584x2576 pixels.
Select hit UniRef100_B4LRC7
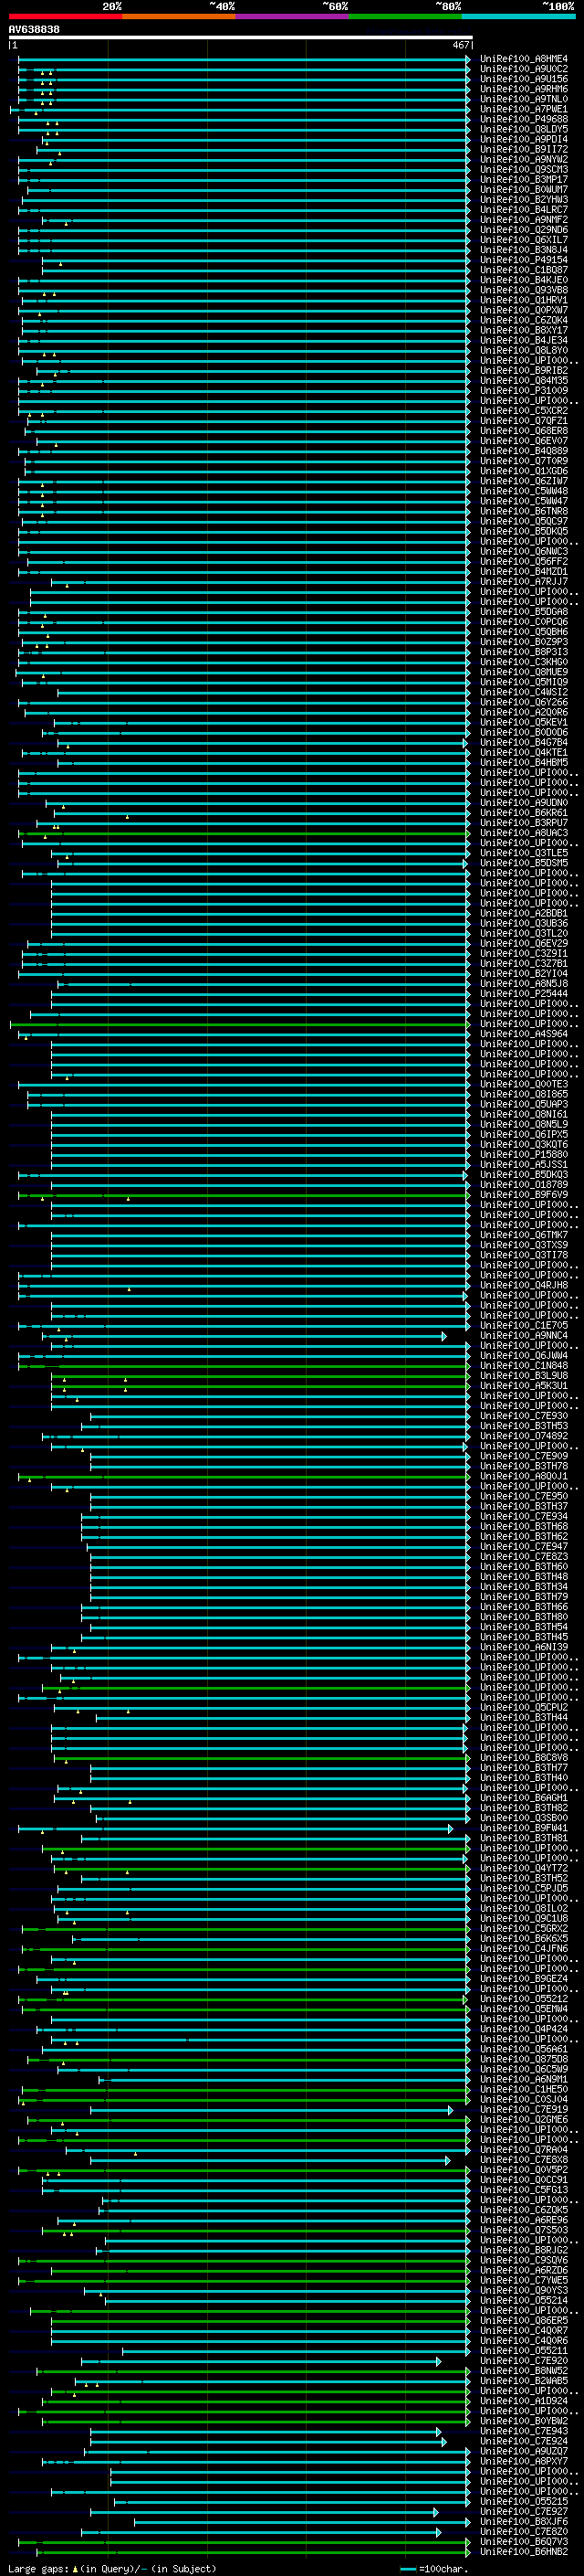coord(523,209)
